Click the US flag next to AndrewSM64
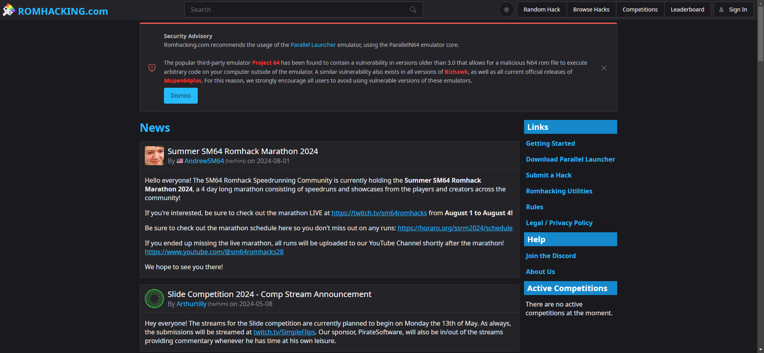764x353 pixels. click(180, 161)
